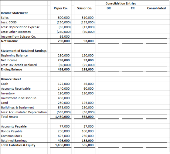
Task: Select the Less: Dividends Declared label
Action: point(19,65)
